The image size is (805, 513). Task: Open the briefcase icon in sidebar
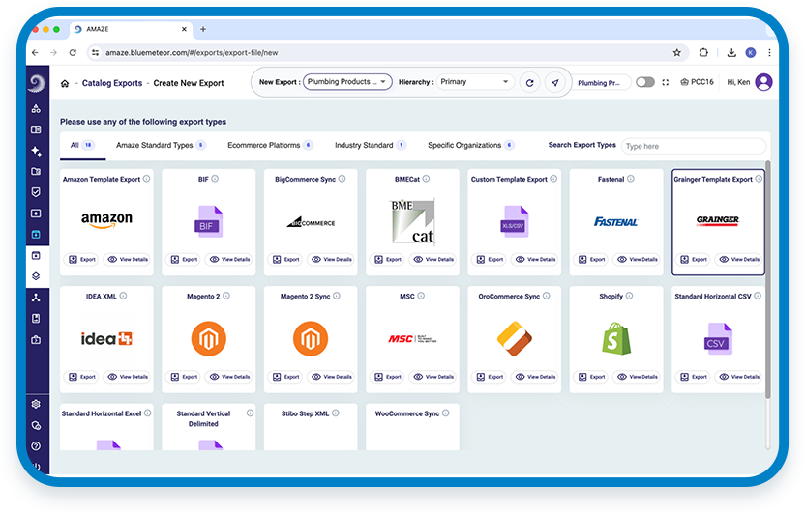pos(36,339)
